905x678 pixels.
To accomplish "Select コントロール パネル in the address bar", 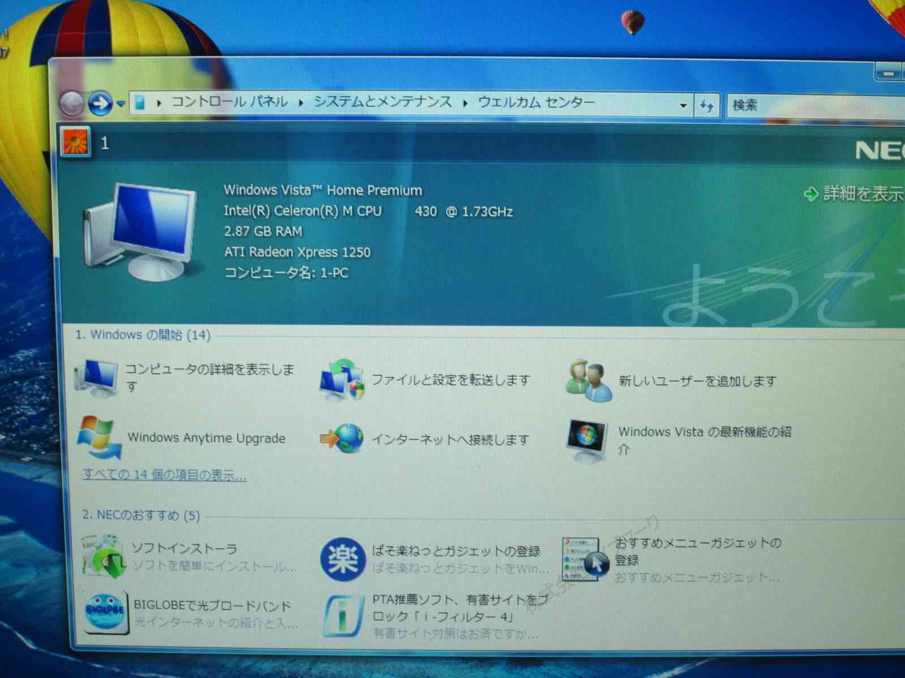I will tap(230, 102).
